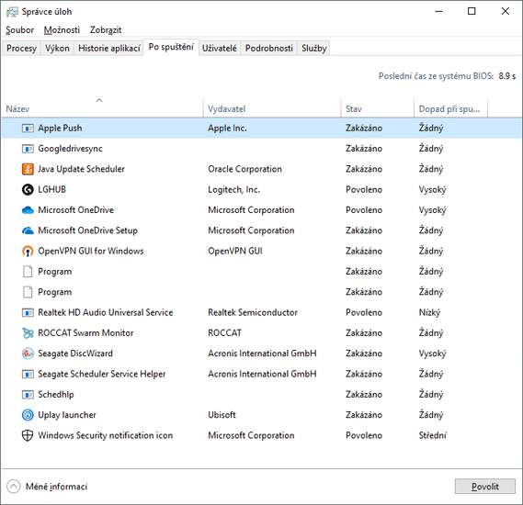Image resolution: width=523 pixels, height=505 pixels.
Task: Click Logitech, Inc. publisher cell
Action: pos(233,189)
